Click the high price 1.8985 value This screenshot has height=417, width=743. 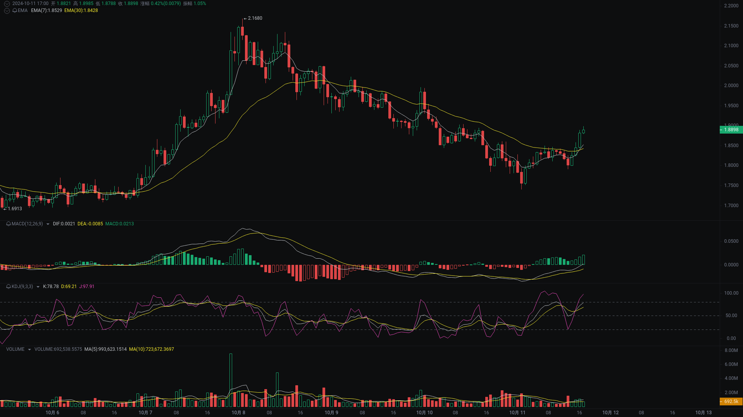[86, 3]
